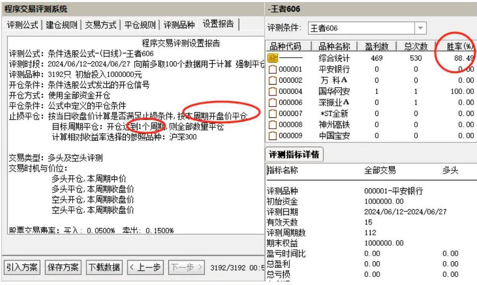Screen dimensions: 477x285
Task: Click the 有效天数 value 15
Action: coord(368,222)
